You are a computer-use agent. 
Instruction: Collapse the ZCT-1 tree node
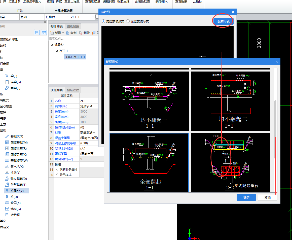click(x=57, y=51)
